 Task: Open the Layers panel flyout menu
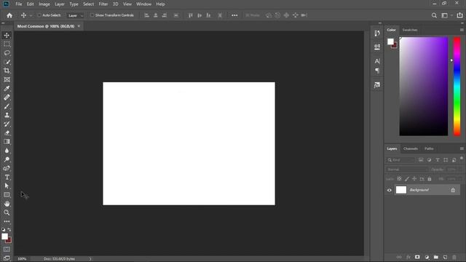click(x=462, y=148)
